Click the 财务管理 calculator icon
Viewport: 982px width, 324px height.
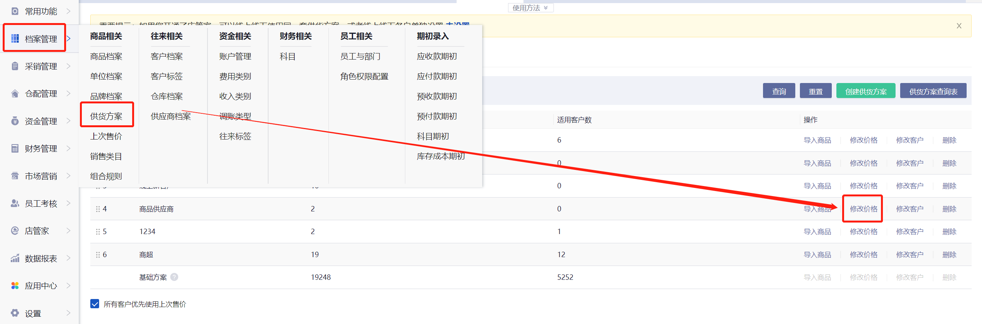click(15, 148)
